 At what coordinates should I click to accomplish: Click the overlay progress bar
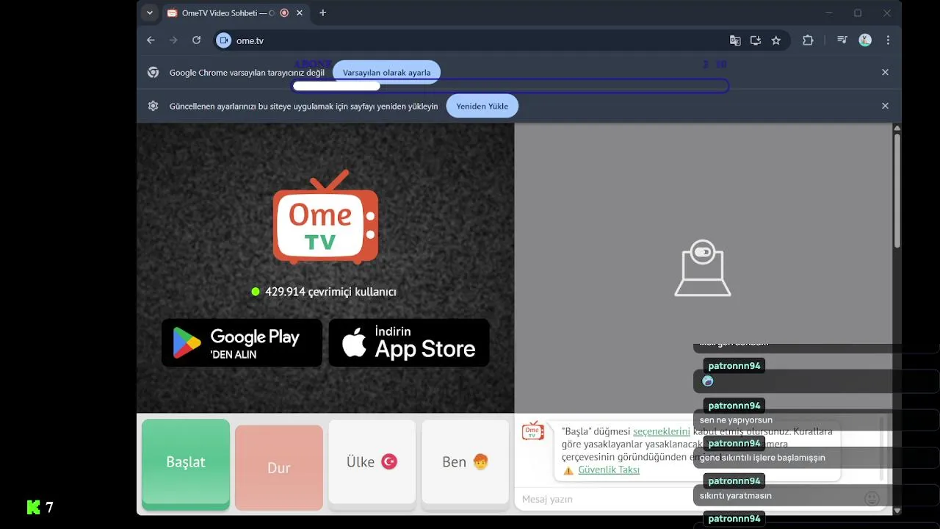(x=510, y=86)
